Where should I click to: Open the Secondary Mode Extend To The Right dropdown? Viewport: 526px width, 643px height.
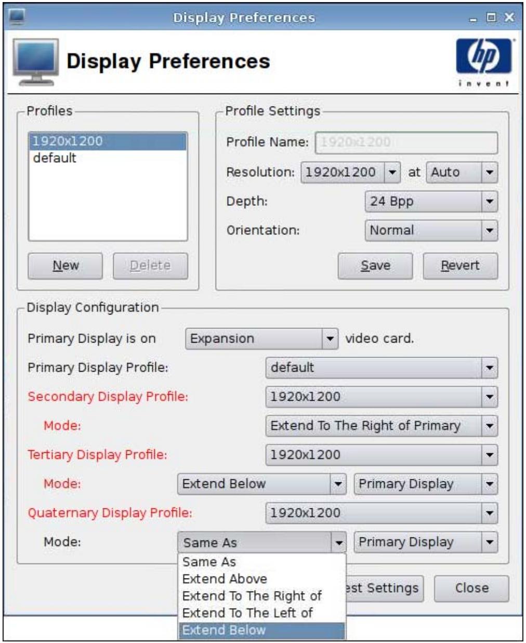pos(382,426)
